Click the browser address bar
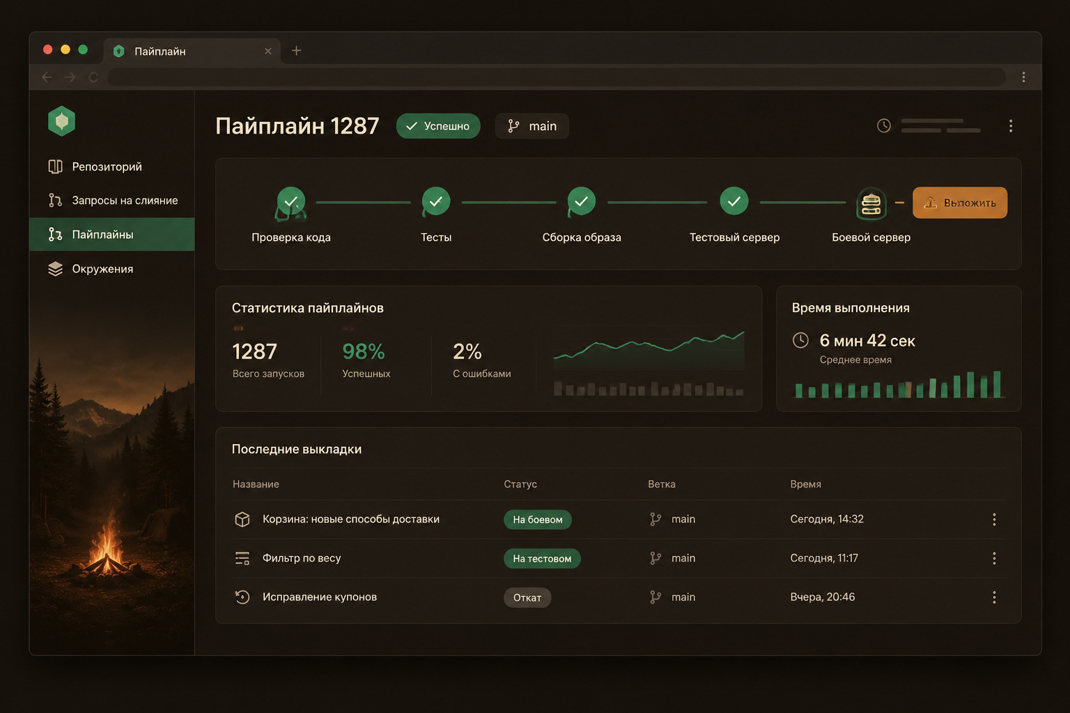 click(x=557, y=77)
